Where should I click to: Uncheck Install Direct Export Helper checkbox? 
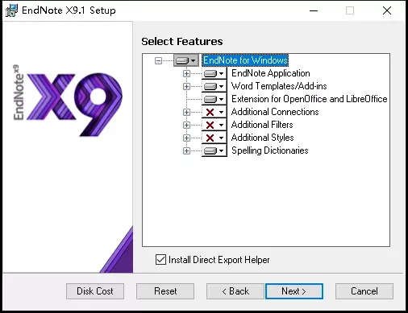tap(160, 260)
